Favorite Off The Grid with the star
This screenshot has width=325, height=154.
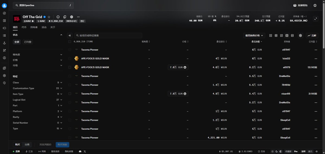(x=49, y=17)
